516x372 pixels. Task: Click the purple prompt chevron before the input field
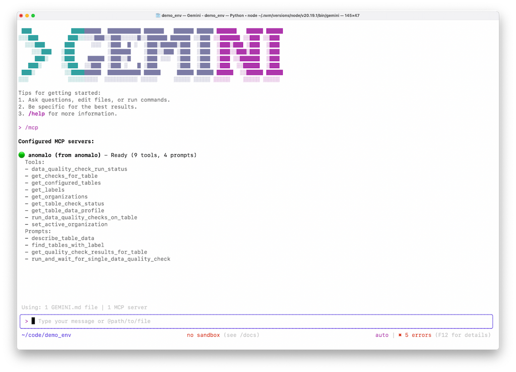pos(26,321)
